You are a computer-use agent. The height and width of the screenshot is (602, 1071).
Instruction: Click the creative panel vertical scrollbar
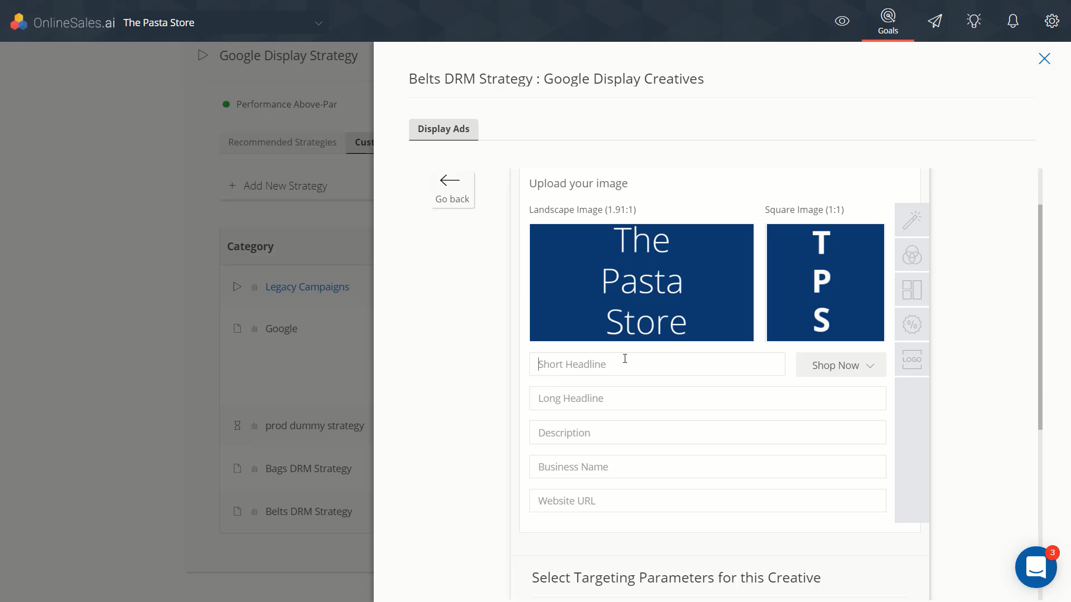click(x=1040, y=317)
